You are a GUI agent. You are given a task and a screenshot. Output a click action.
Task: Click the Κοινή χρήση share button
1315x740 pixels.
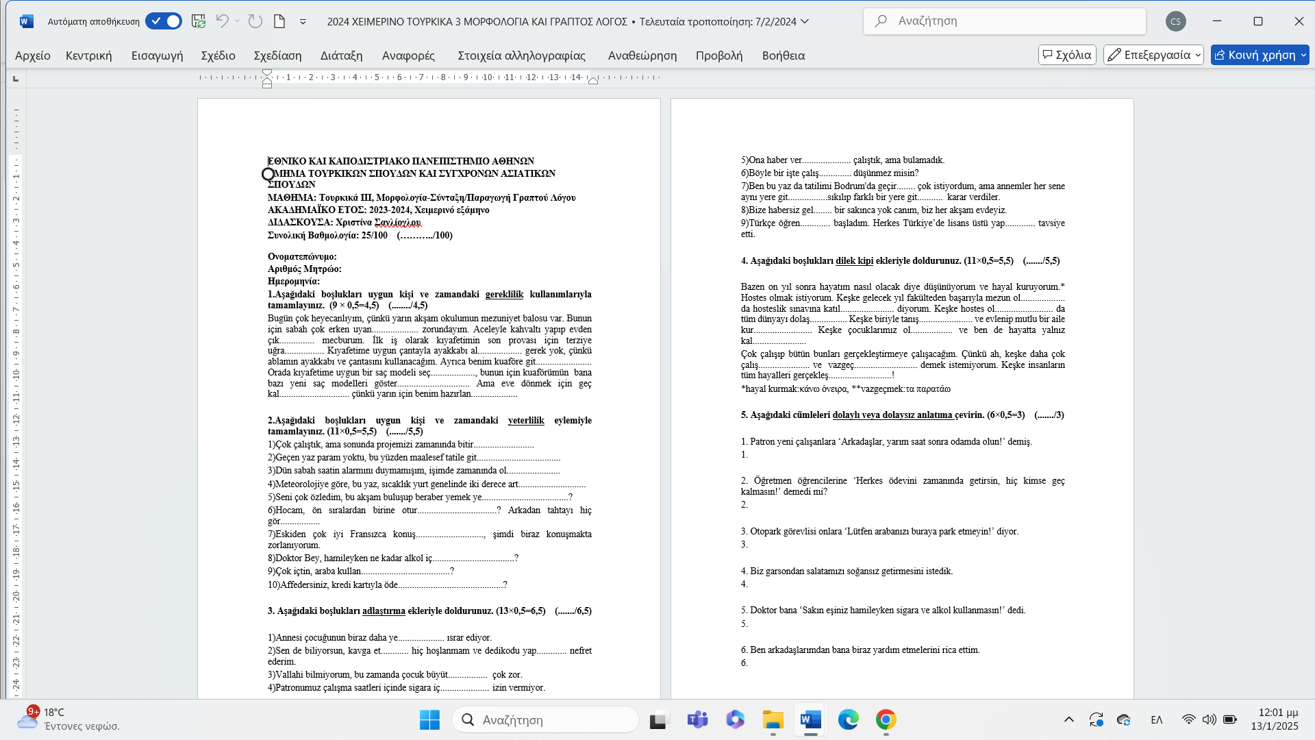coord(1260,55)
